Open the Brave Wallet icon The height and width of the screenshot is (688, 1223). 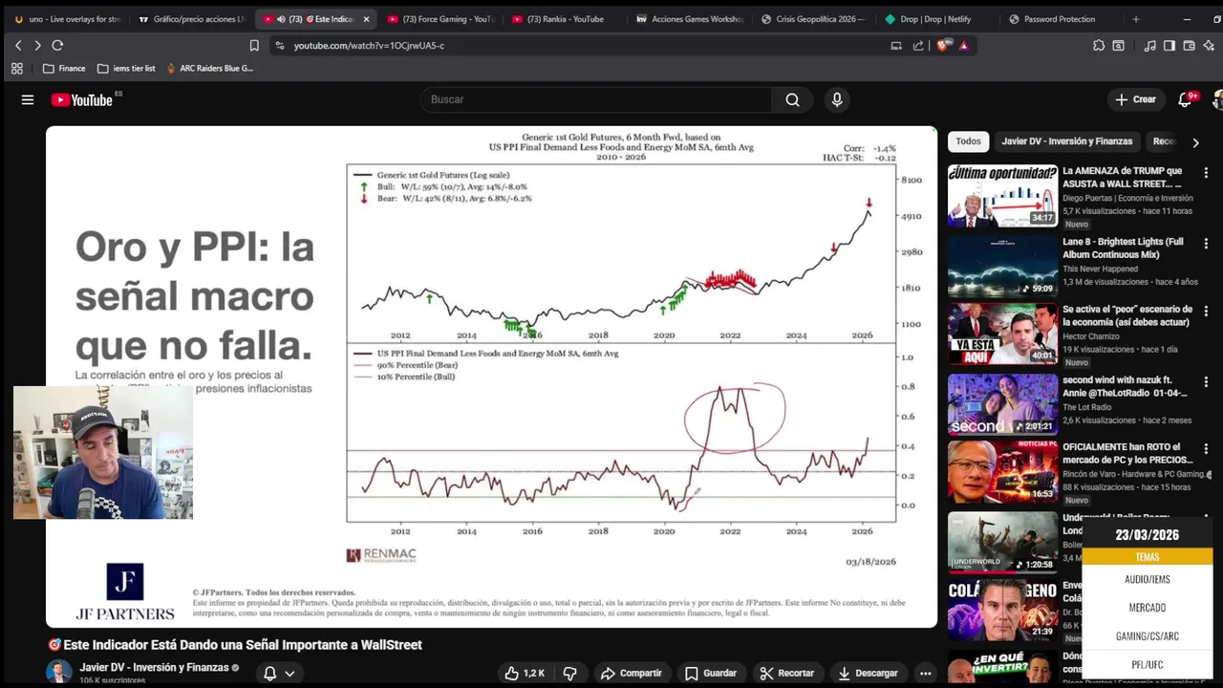(x=1189, y=45)
